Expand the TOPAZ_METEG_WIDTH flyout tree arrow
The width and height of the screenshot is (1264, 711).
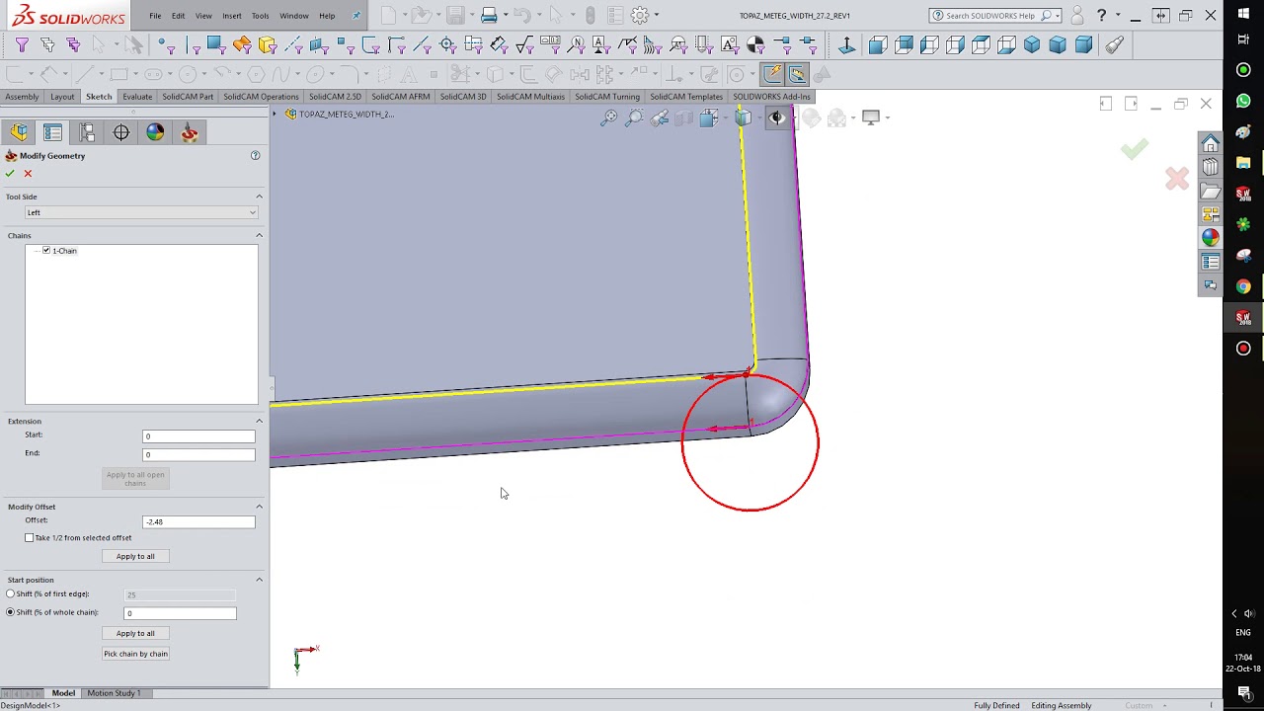tap(276, 115)
